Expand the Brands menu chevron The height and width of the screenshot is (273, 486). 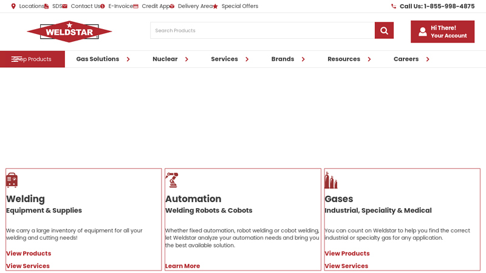coord(303,59)
